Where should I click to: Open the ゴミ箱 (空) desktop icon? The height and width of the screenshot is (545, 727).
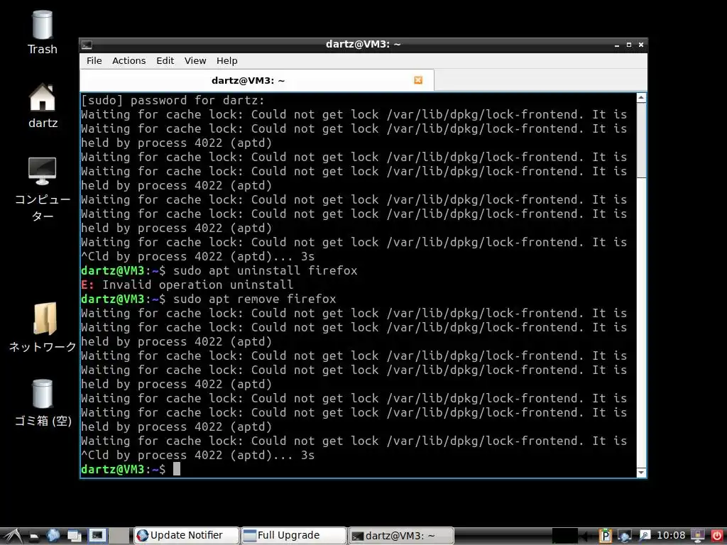coord(43,403)
